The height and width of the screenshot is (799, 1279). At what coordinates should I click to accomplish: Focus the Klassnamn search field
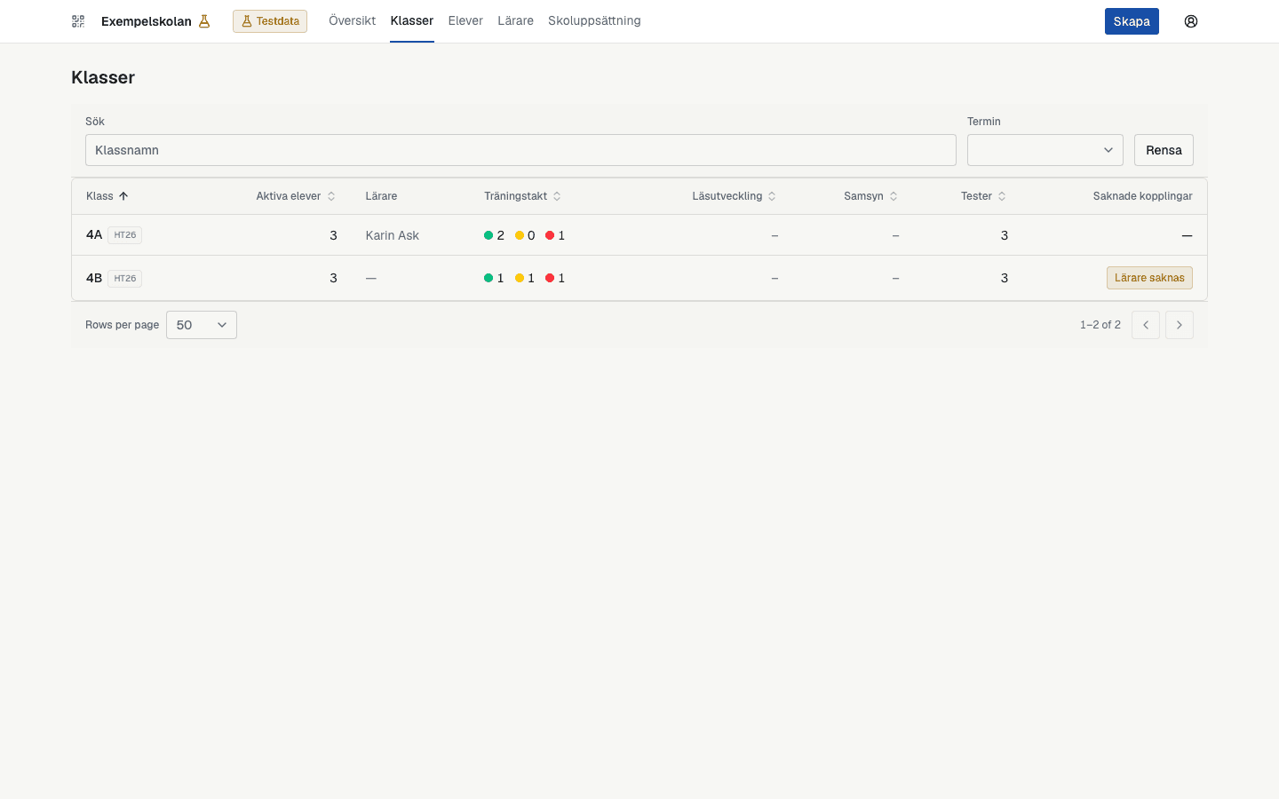click(520, 150)
